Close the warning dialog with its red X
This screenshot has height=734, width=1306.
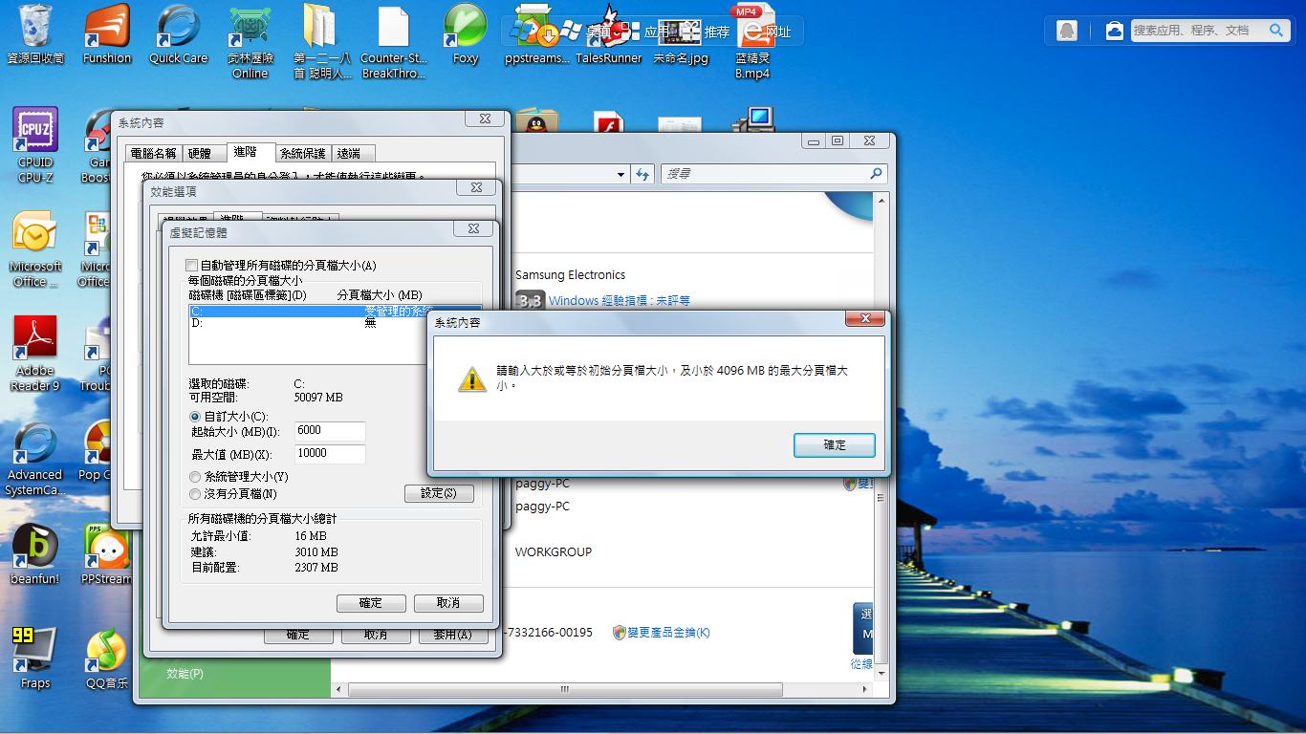(x=865, y=319)
